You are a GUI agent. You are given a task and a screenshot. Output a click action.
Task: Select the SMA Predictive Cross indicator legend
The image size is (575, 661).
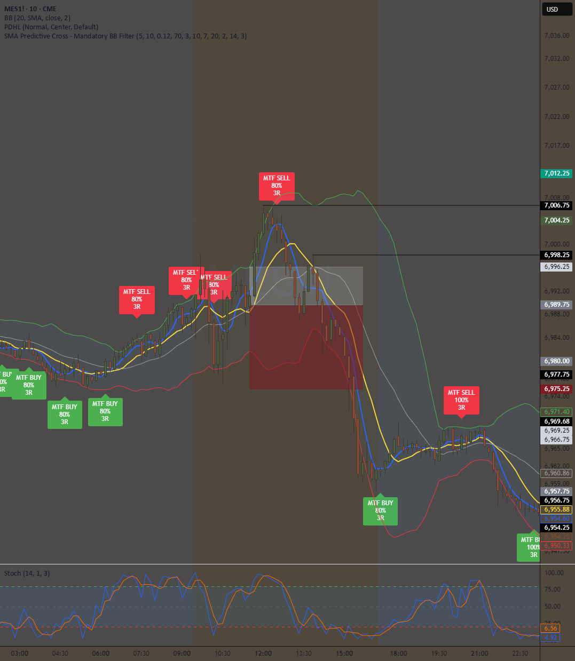(x=125, y=36)
